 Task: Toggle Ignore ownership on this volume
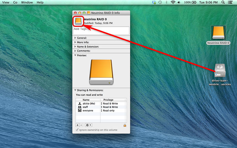pos(77,130)
